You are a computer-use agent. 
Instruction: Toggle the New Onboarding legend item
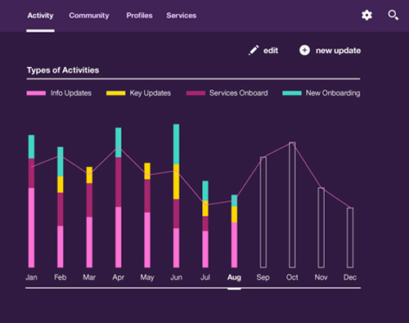point(321,93)
